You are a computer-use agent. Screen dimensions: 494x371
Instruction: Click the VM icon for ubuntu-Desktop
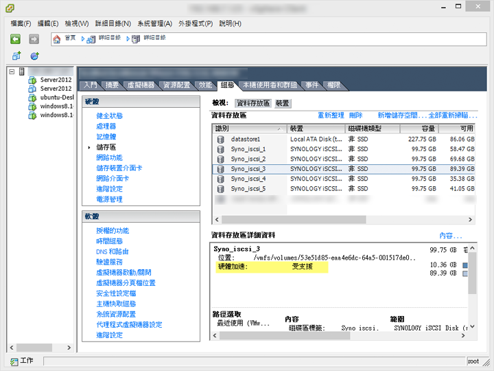pyautogui.click(x=32, y=98)
